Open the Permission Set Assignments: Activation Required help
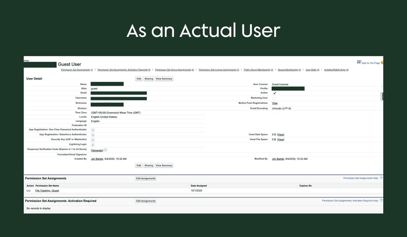The image size is (407, 237). pos(381,200)
